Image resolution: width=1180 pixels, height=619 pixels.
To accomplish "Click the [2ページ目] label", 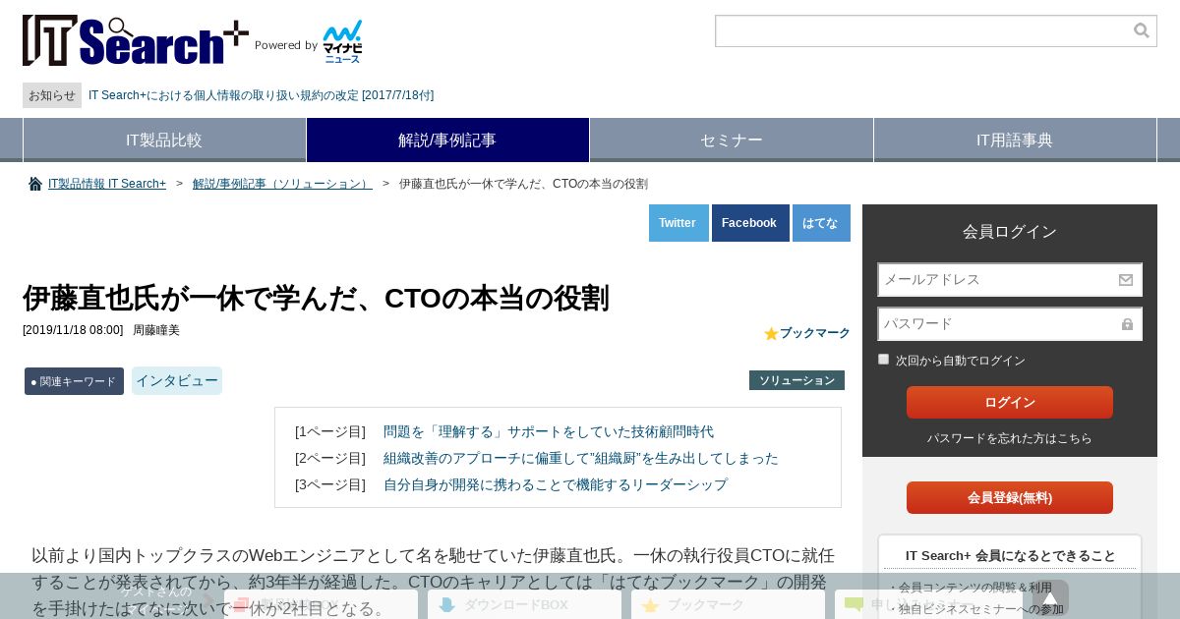I will 330,458.
